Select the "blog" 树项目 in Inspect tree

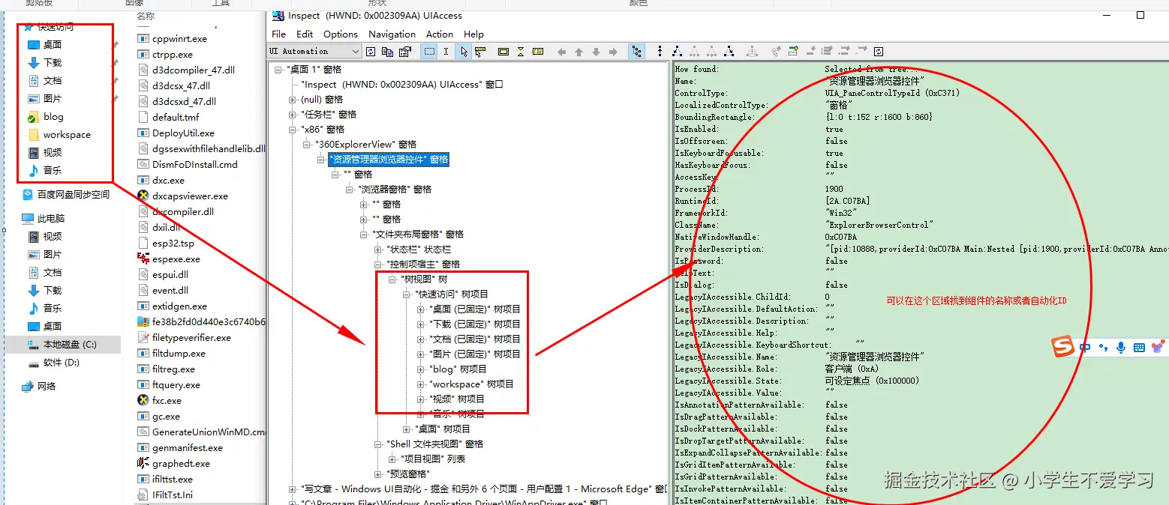coord(457,369)
